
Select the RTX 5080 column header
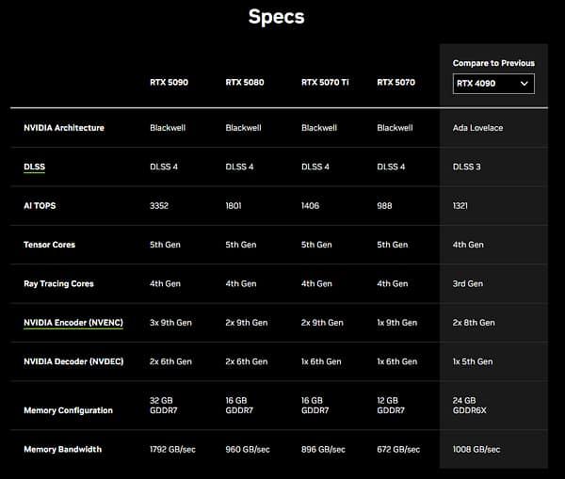245,82
